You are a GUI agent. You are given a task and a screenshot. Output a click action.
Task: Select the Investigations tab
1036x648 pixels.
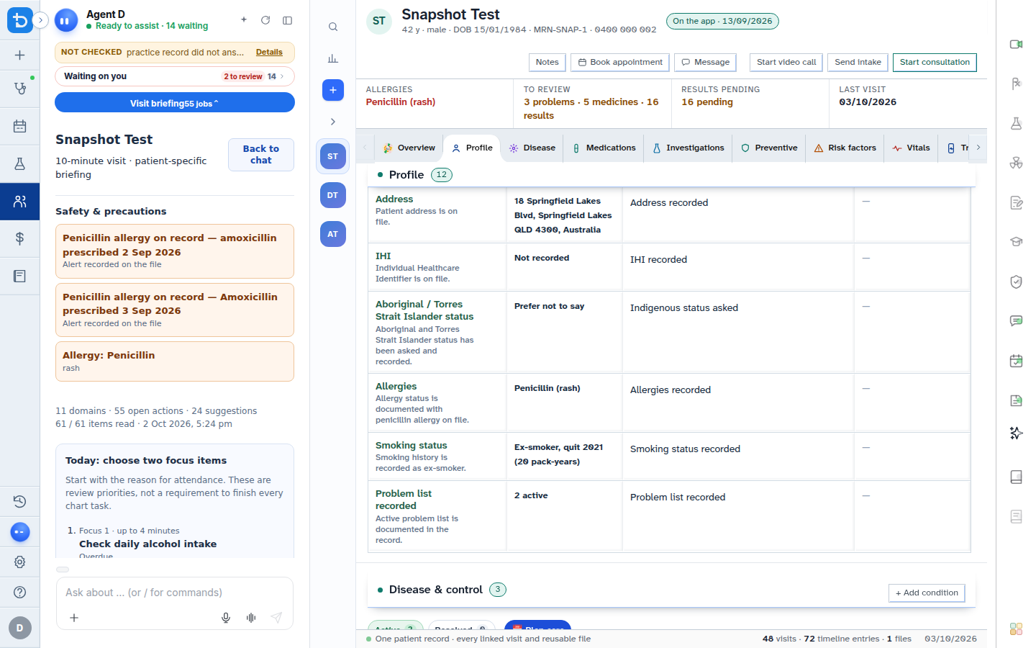(689, 148)
